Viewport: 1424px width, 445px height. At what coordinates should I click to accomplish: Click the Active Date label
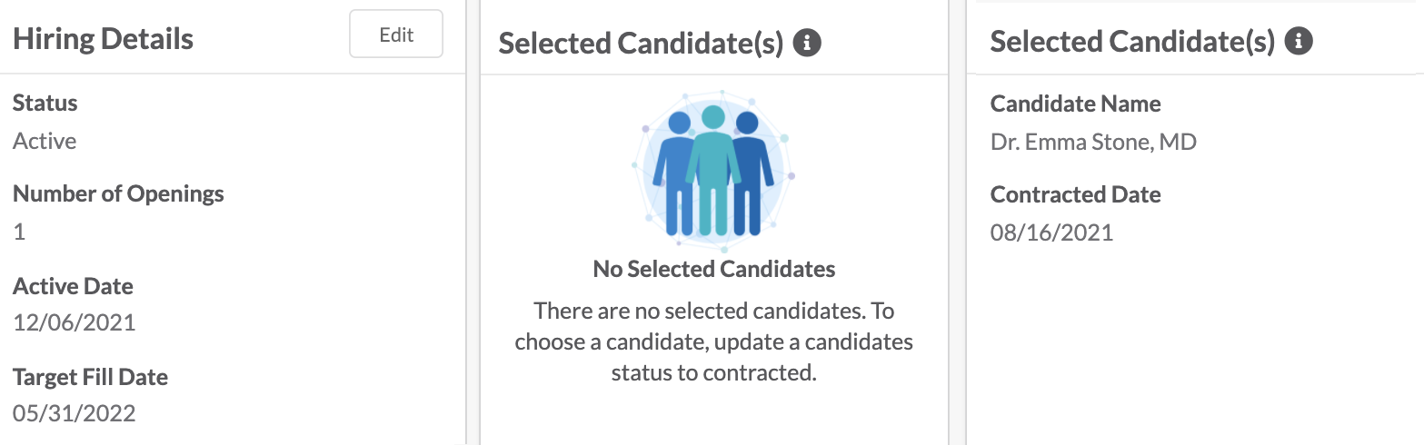tap(73, 286)
